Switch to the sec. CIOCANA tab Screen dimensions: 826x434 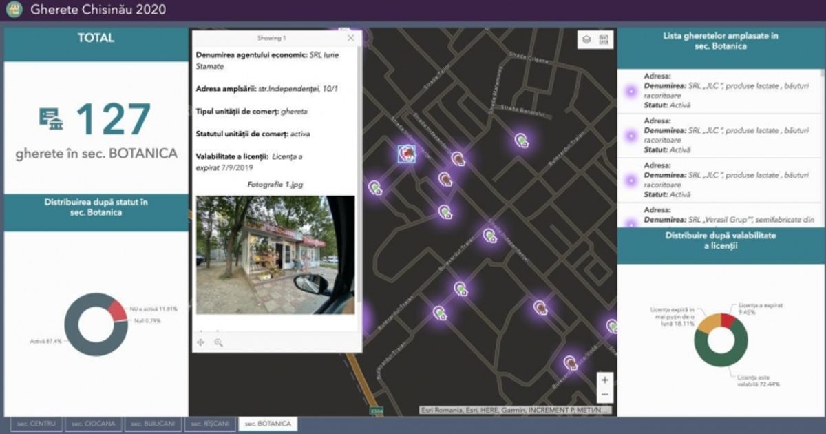click(94, 424)
